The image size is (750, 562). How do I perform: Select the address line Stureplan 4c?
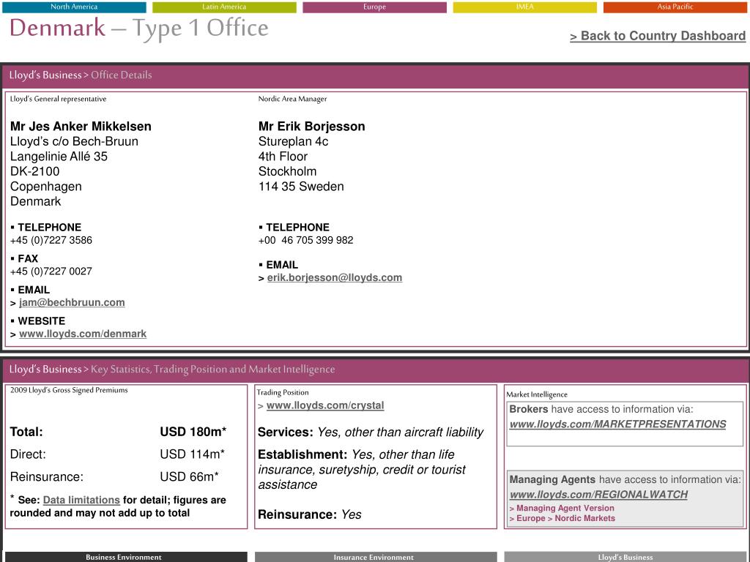(x=293, y=141)
